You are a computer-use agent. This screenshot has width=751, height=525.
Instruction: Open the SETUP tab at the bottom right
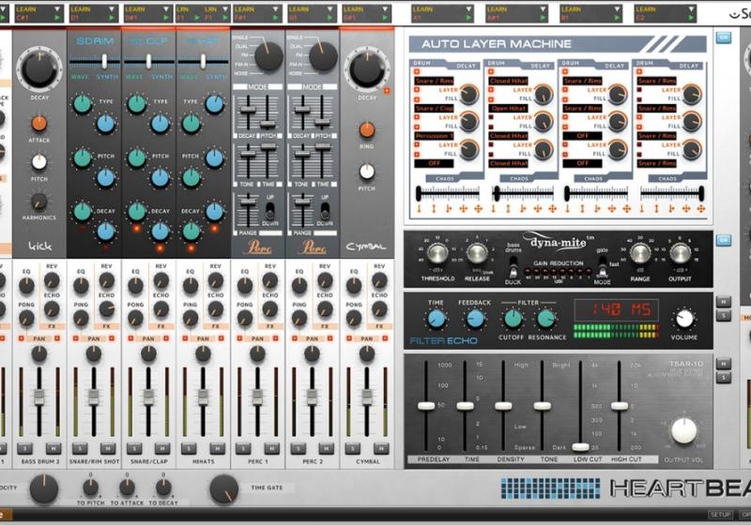720,515
